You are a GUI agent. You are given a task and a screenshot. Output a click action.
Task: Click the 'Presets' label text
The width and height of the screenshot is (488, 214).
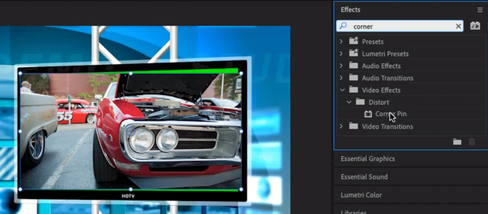(373, 42)
